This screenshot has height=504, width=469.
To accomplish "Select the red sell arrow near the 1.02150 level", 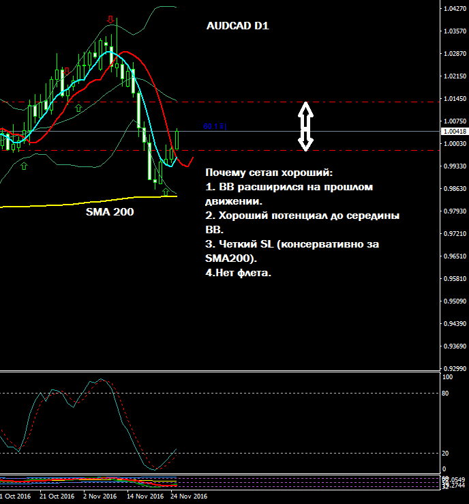I will coord(67,71).
